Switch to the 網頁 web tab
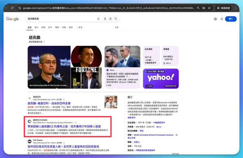 (x=71, y=28)
